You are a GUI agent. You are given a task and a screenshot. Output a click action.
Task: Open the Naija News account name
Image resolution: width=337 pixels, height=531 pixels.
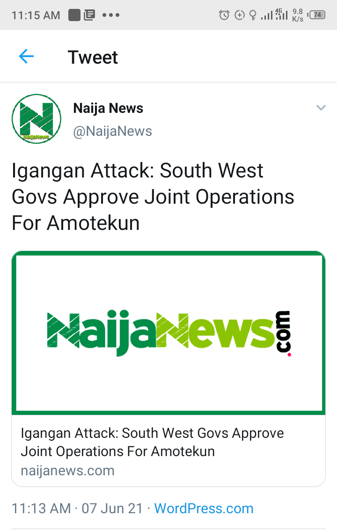[x=108, y=108]
